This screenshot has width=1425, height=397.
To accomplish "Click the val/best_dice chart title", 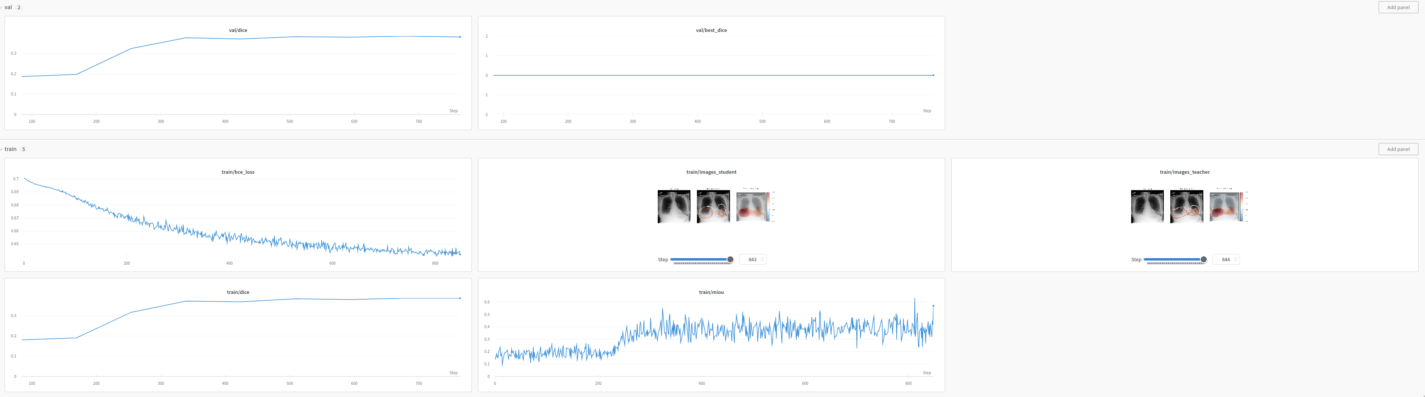I will coord(711,30).
